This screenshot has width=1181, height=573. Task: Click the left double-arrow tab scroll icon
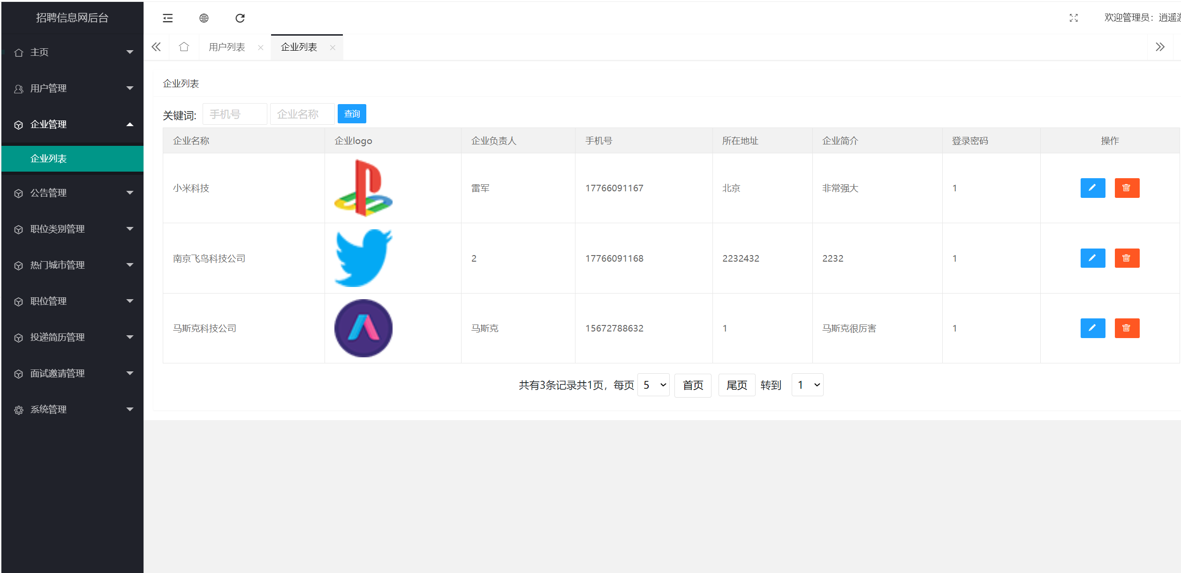[156, 47]
